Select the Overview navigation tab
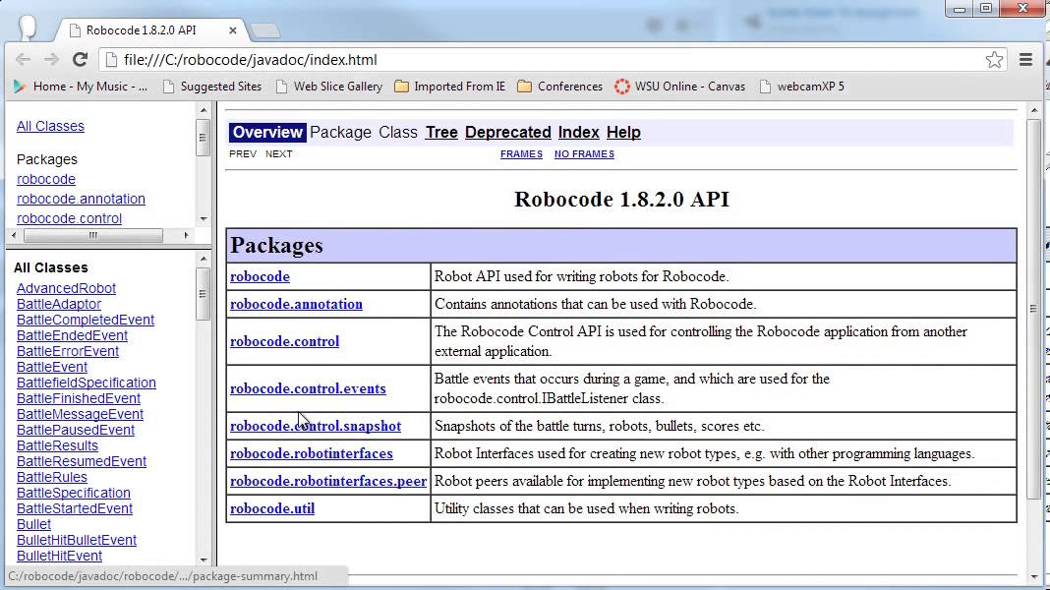The height and width of the screenshot is (590, 1050). 267,132
